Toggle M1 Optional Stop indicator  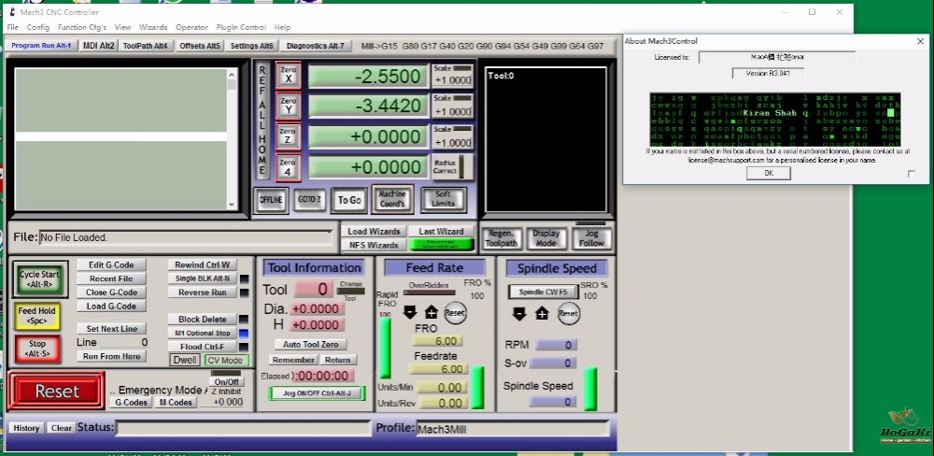coord(244,334)
